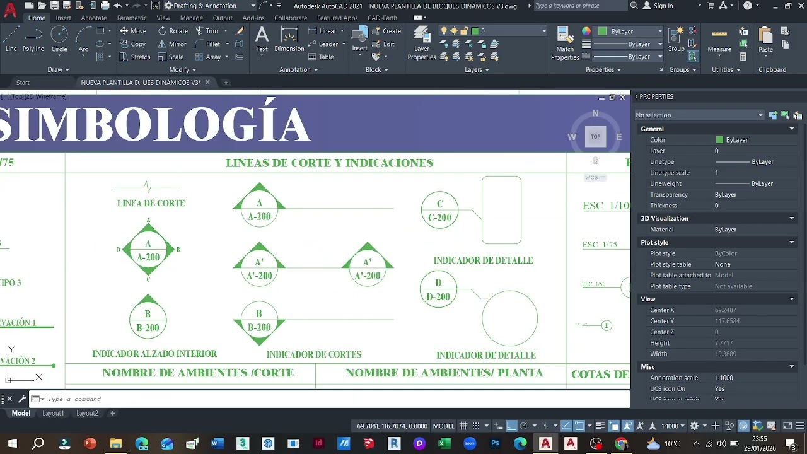Click the MODEL space button in status bar

point(444,426)
